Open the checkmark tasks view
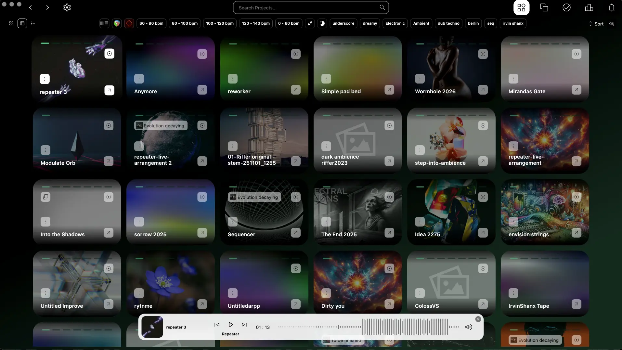 click(566, 7)
